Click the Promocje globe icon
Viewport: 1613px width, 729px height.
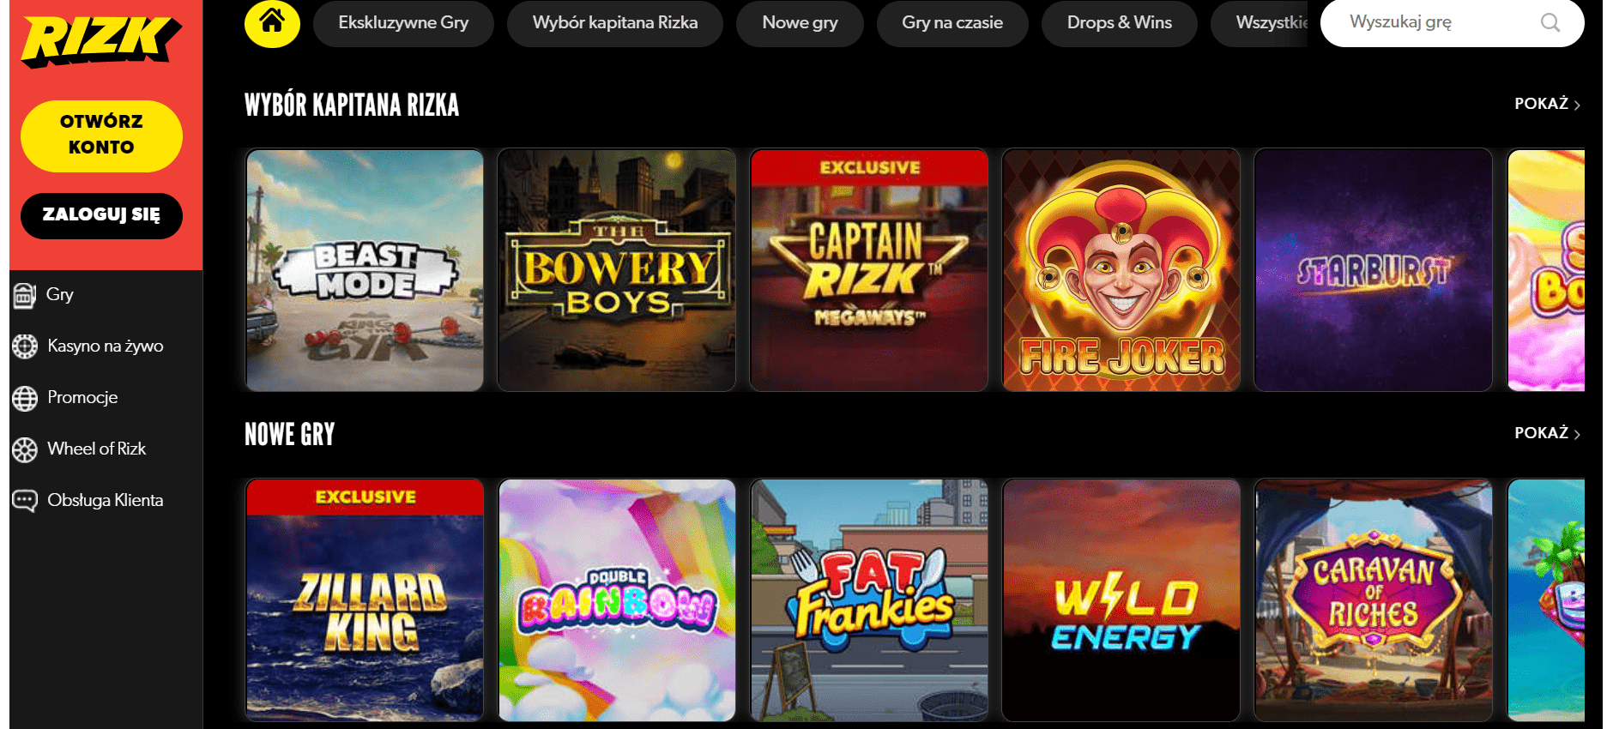tap(25, 398)
